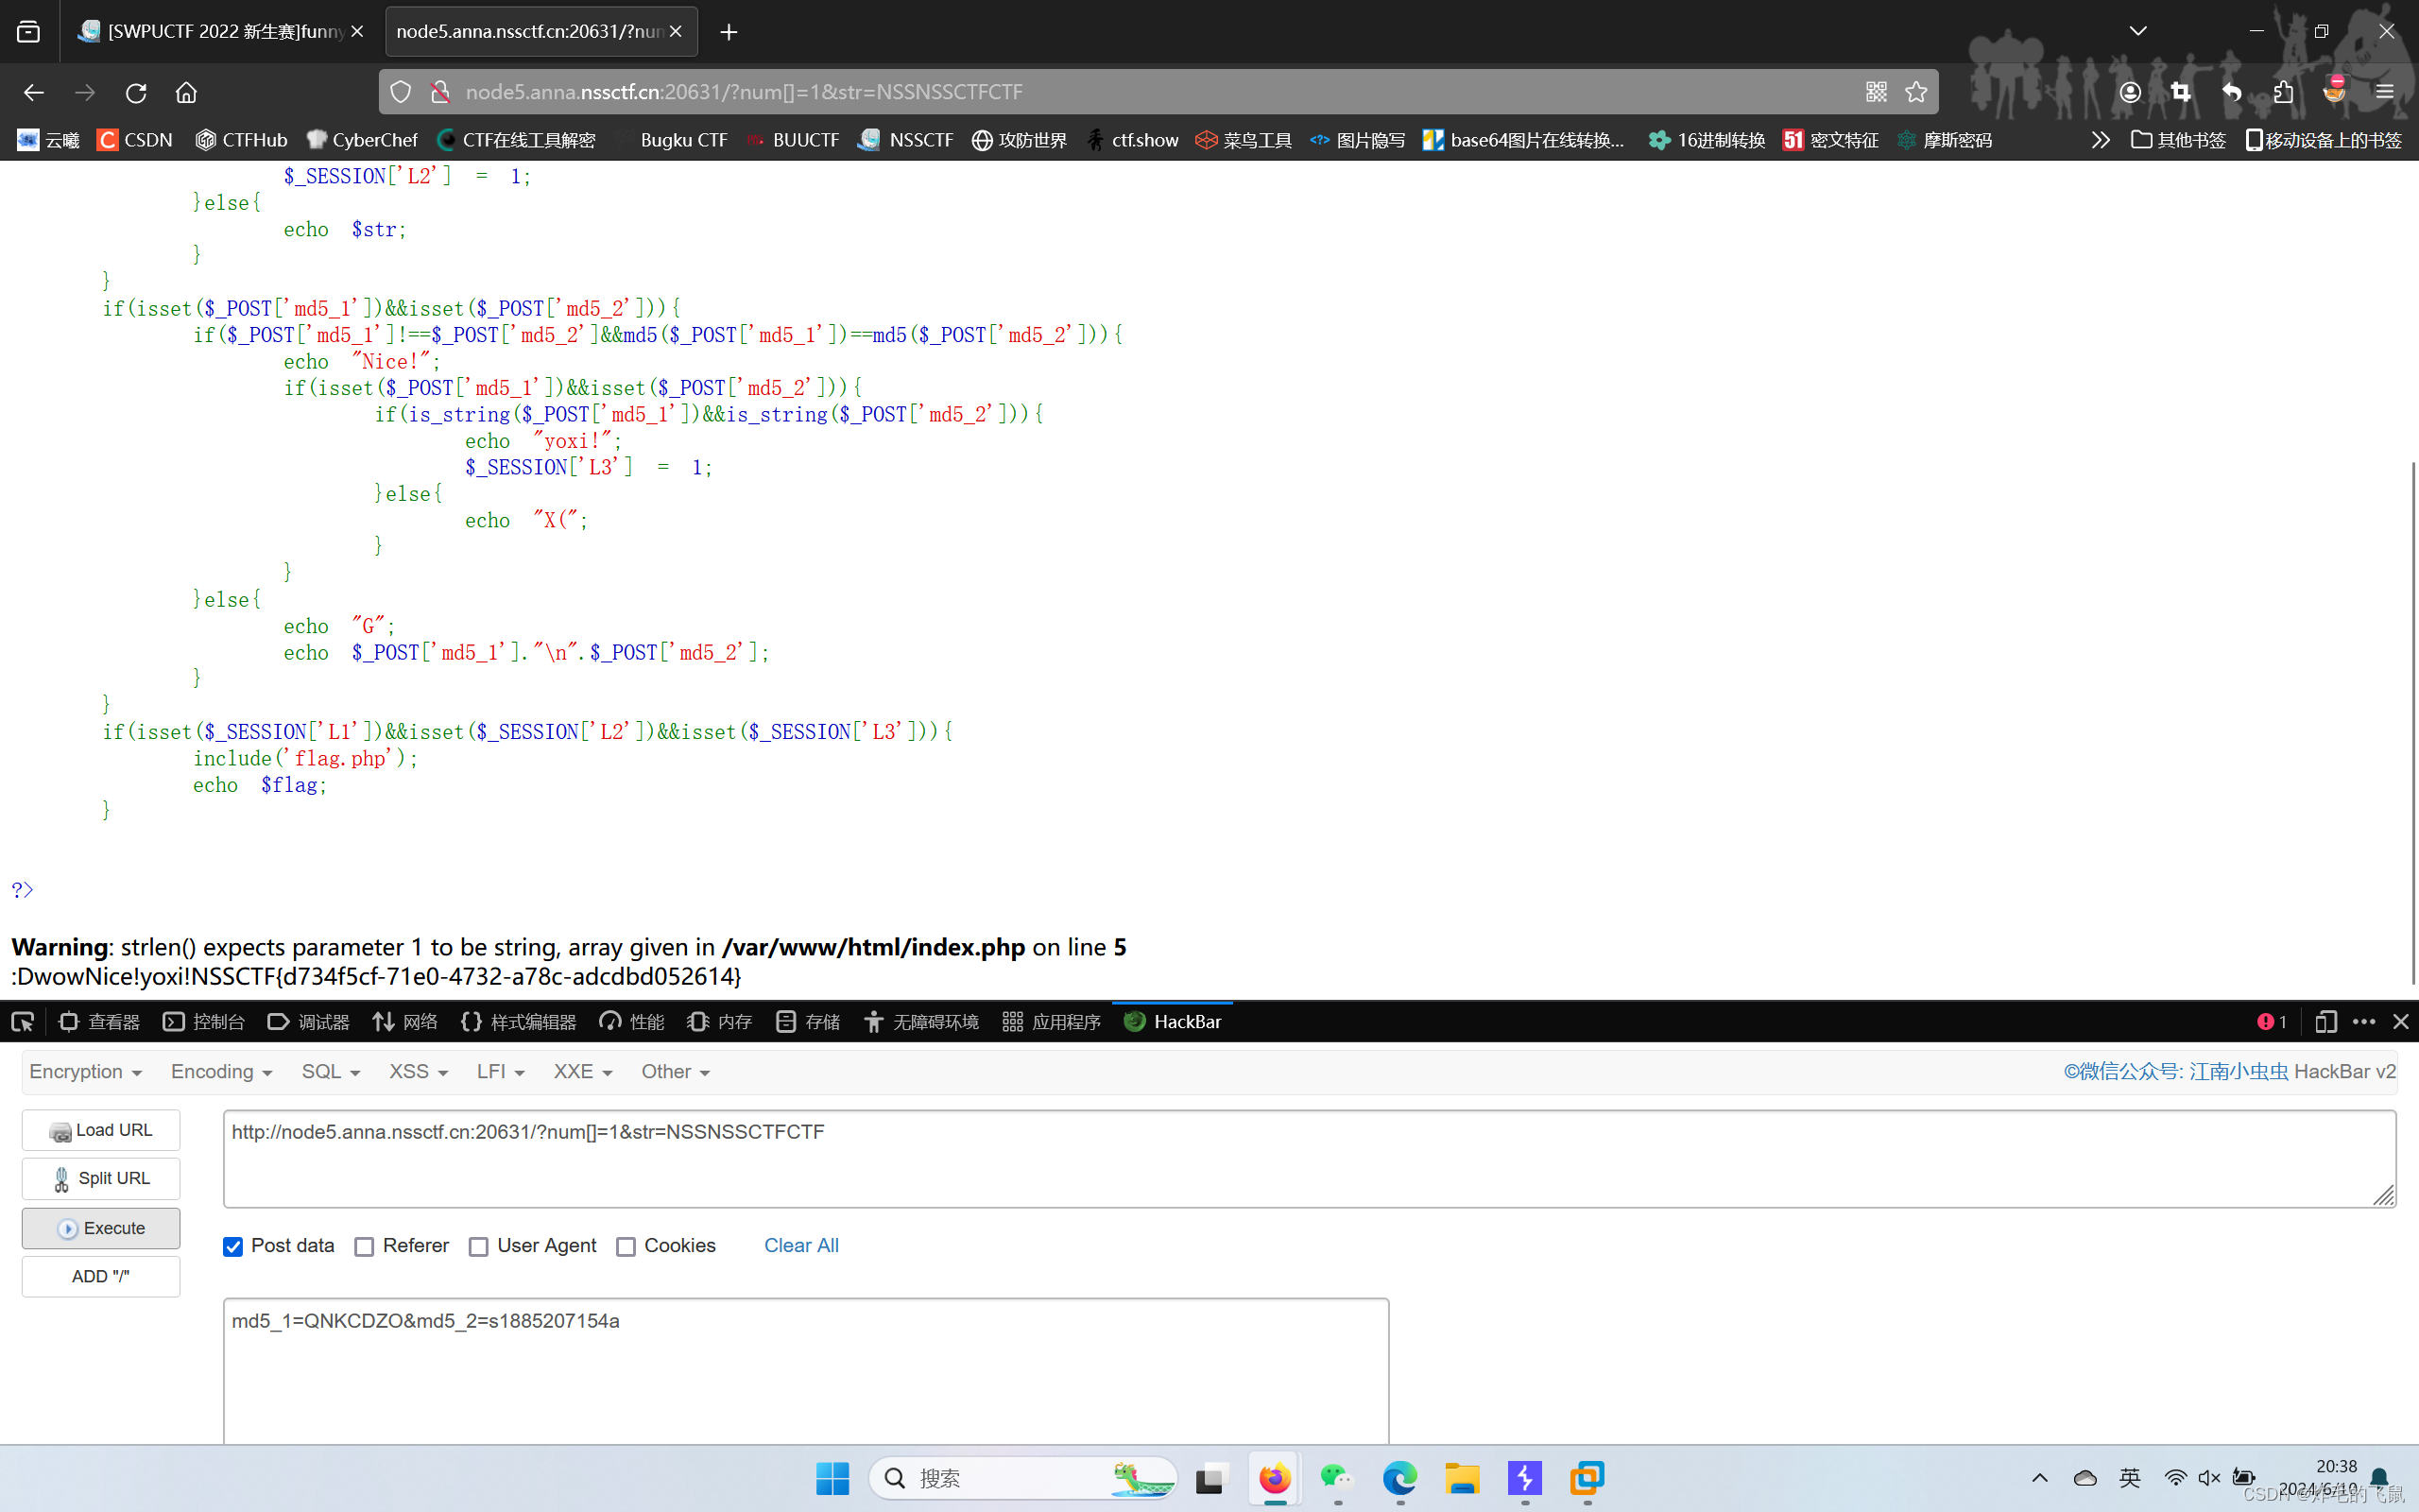Enable the Referer checkbox
2419x1512 pixels.
365,1246
